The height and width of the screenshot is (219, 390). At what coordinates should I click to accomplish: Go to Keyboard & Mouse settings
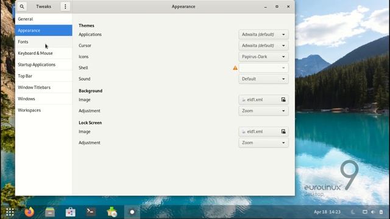(x=44, y=53)
